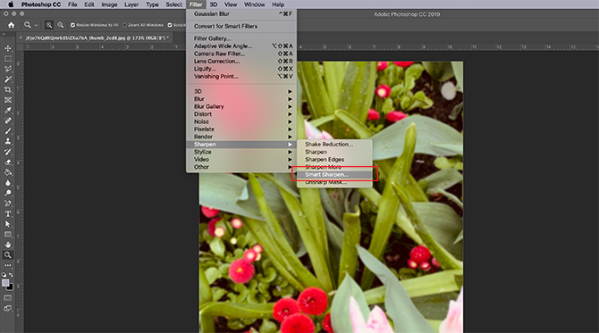
Task: Toggle Resize Windows to Fit checkbox
Action: click(x=72, y=25)
